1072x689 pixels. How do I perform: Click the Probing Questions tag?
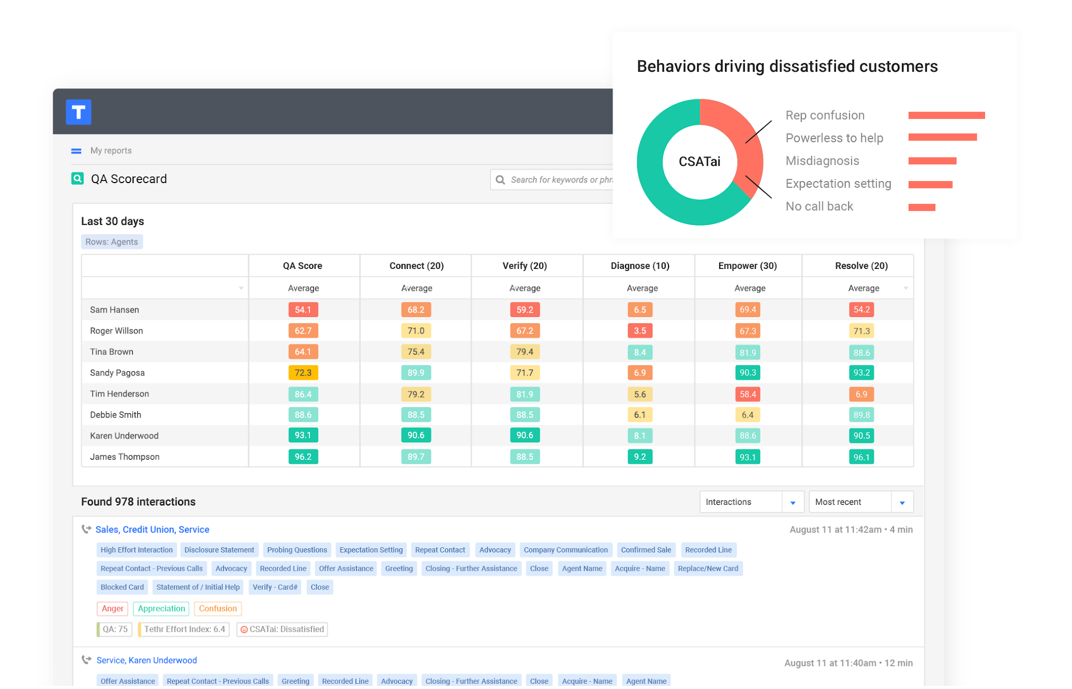[x=297, y=550]
